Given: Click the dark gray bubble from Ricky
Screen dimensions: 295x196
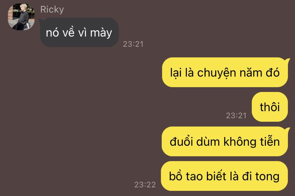Looking at the screenshot, I should click(x=79, y=32).
